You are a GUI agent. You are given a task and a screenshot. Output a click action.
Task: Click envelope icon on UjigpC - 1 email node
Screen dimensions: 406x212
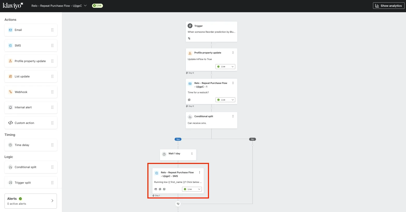190,84
